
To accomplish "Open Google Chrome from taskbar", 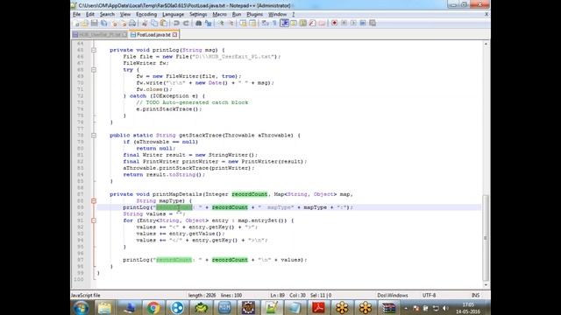I will coord(153,307).
